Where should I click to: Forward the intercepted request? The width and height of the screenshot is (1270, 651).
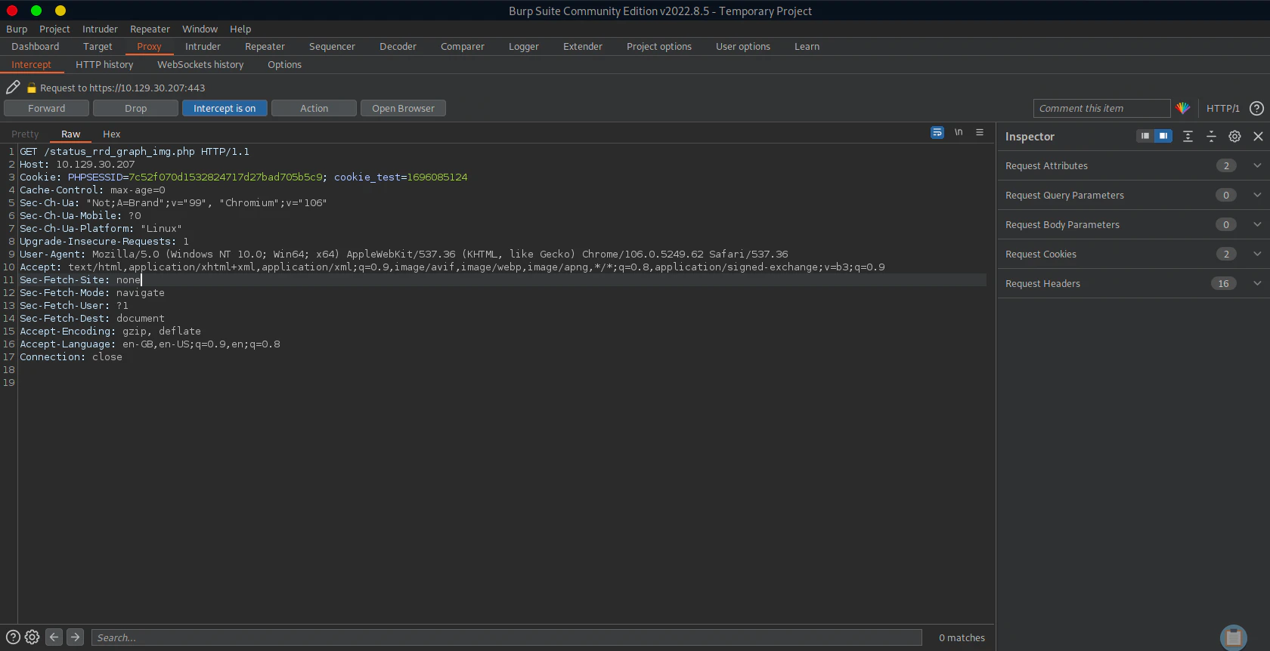tap(46, 108)
